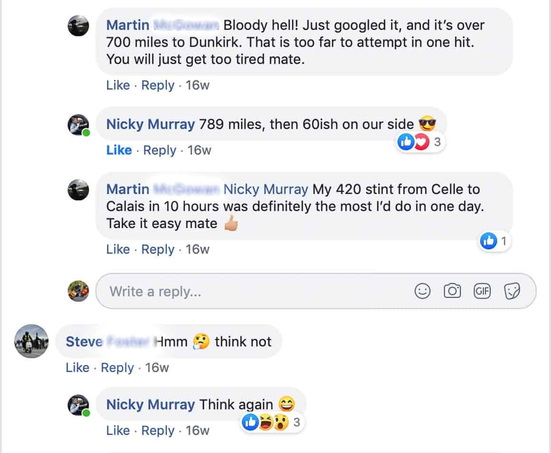View reactions on Nicky's 789 miles comment

(420, 142)
